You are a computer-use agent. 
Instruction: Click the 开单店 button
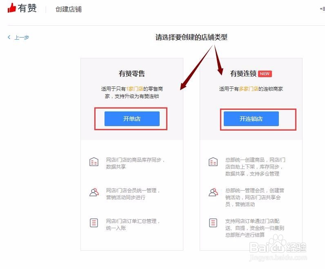point(132,118)
